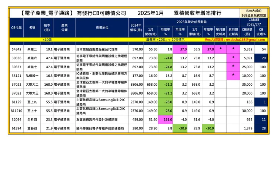
Task: Select CB code 33121 cell
Action: pos(16,76)
